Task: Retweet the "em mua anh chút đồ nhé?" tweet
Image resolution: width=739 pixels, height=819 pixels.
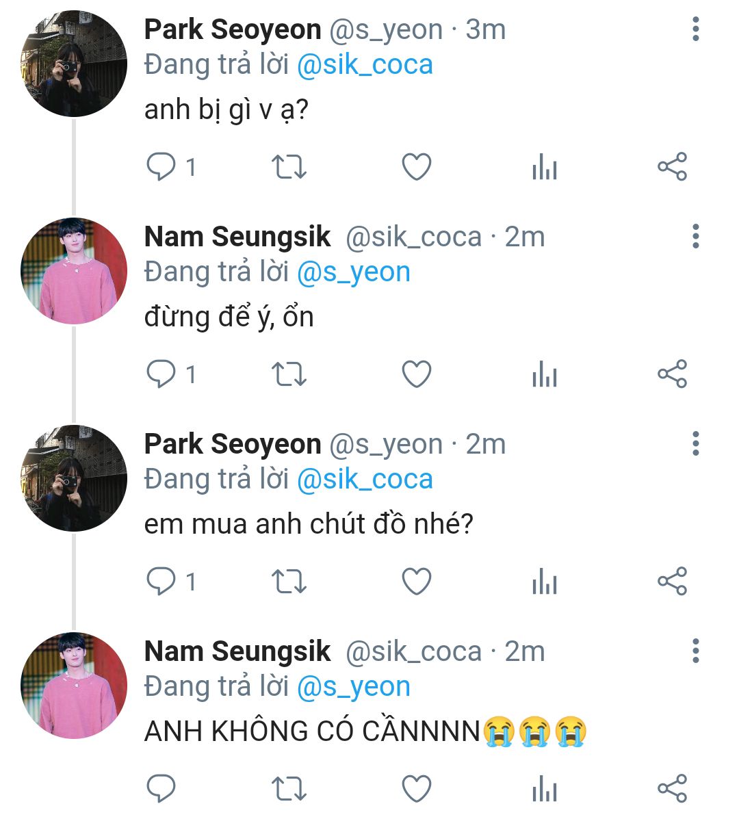Action: point(289,582)
